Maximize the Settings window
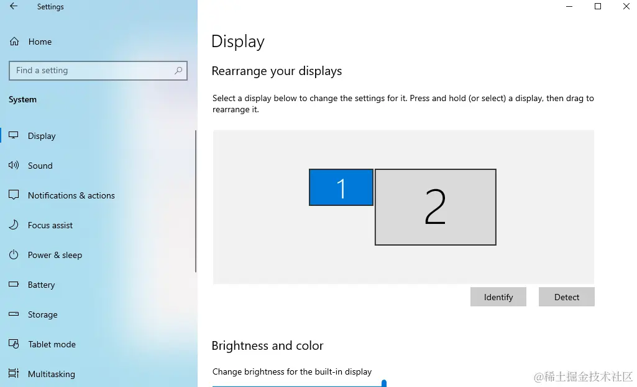 [598, 6]
